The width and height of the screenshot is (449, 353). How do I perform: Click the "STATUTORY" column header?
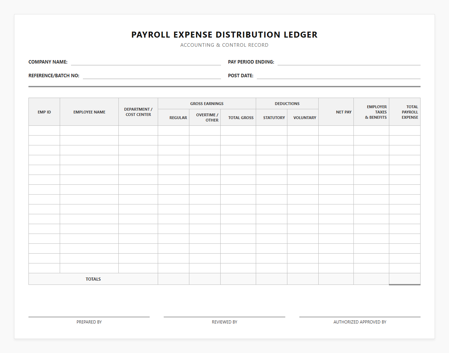pyautogui.click(x=272, y=118)
